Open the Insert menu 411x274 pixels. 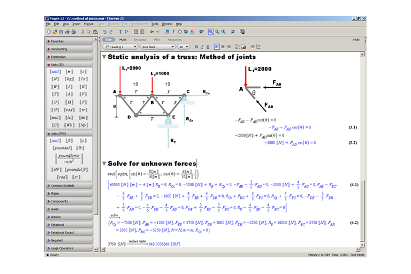click(77, 24)
